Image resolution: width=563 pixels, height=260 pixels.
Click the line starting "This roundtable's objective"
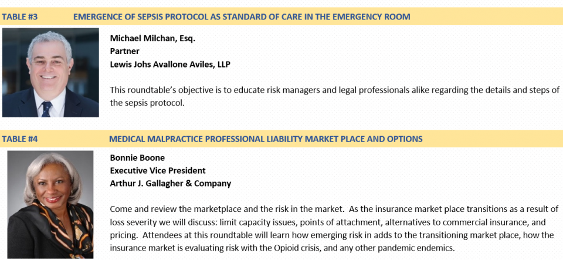point(335,90)
